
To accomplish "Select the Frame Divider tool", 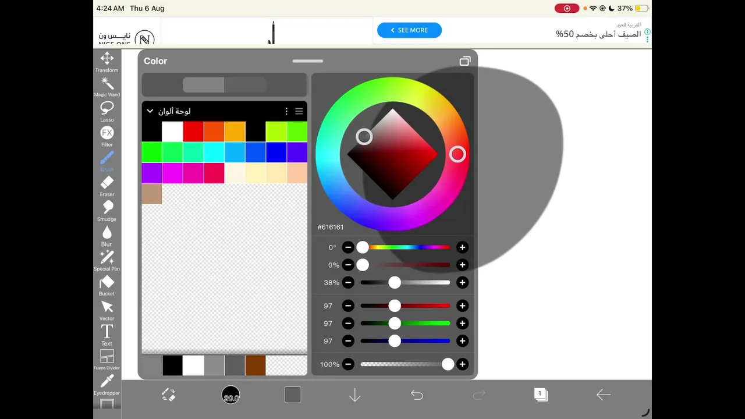I will pos(107,360).
